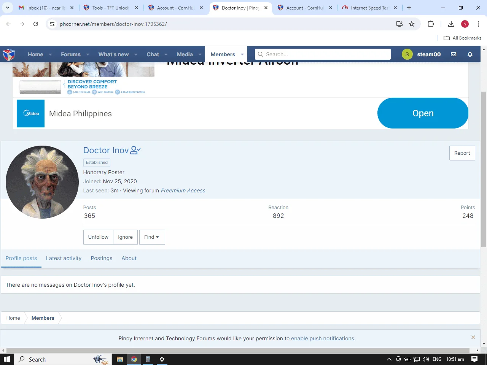Click the steam00 username in navbar
This screenshot has width=487, height=365.
click(x=429, y=54)
